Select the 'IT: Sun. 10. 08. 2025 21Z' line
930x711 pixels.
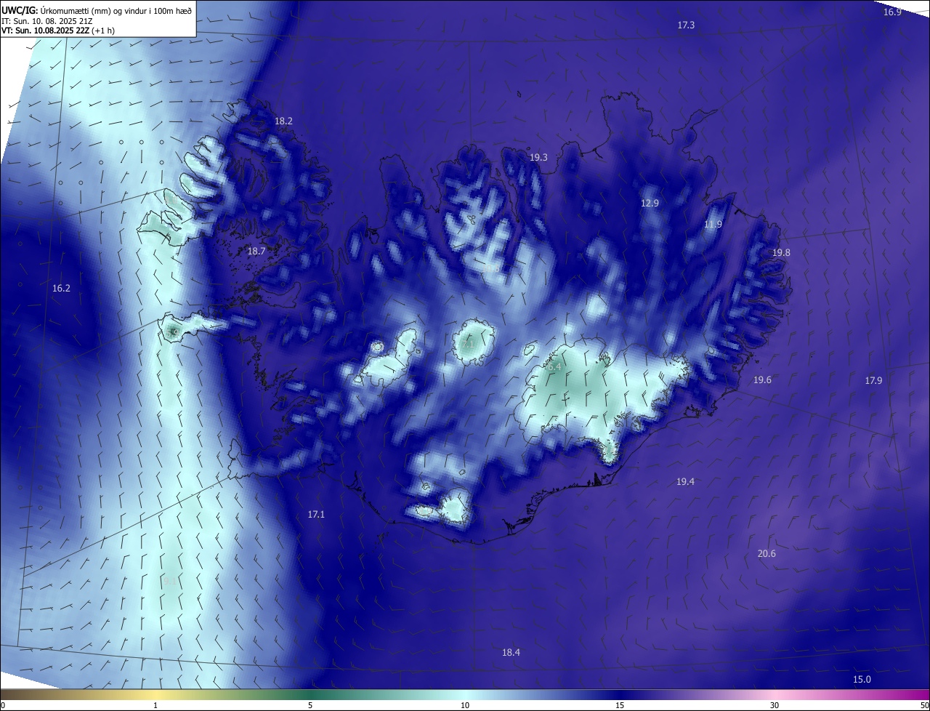(46, 21)
